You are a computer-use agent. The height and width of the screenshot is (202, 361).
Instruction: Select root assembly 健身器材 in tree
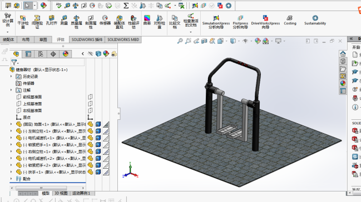[x=39, y=69]
